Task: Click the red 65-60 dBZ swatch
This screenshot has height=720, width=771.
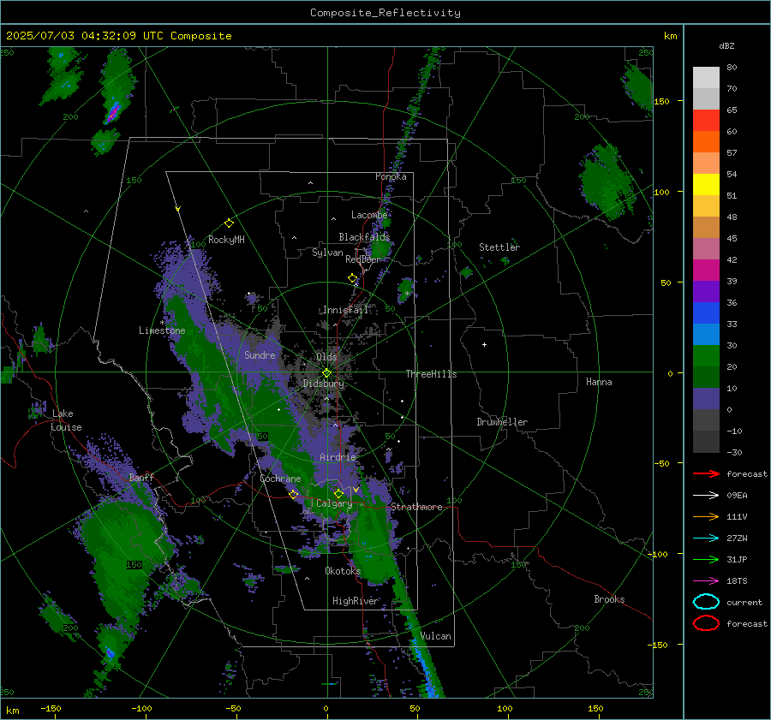Action: 706,121
